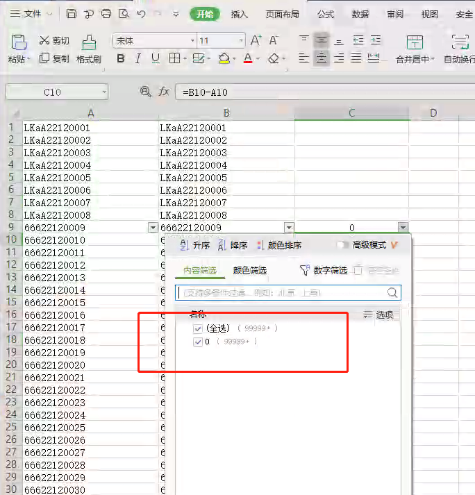Open the 公式 tab
Image resolution: width=475 pixels, height=495 pixels.
(x=326, y=14)
